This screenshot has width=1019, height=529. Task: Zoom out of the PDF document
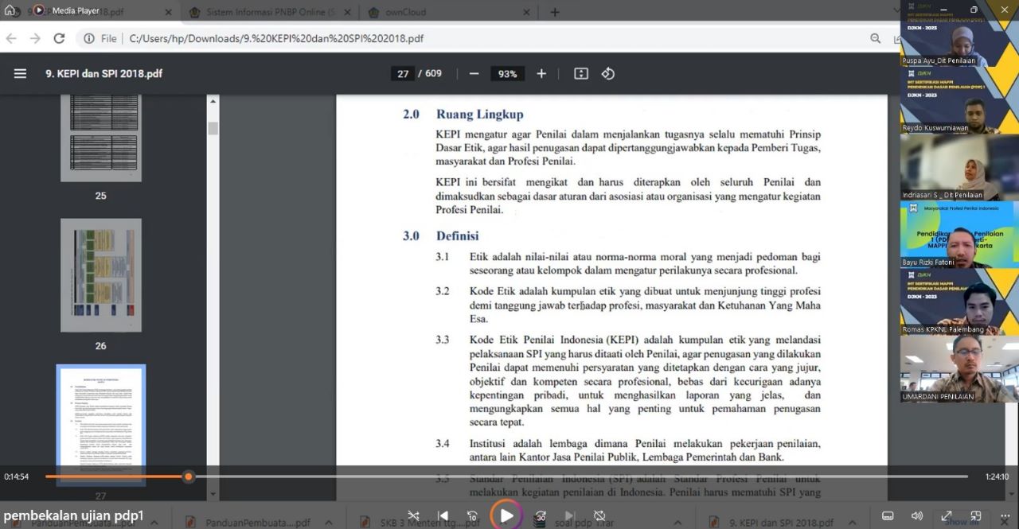474,74
